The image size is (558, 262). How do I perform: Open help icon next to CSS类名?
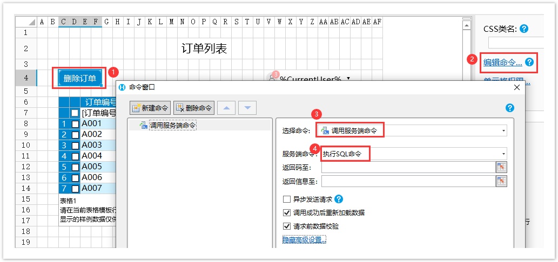coord(523,29)
